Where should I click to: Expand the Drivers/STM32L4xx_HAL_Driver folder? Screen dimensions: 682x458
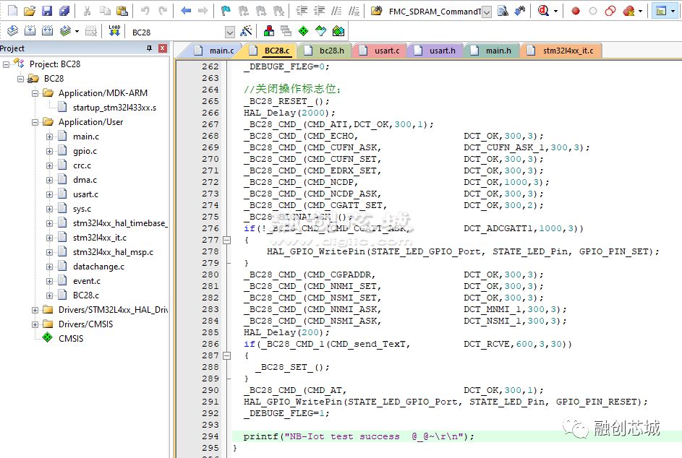coord(35,310)
